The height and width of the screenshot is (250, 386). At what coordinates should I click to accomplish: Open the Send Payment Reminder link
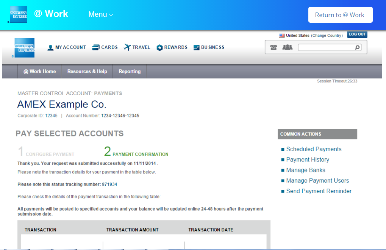(x=319, y=191)
